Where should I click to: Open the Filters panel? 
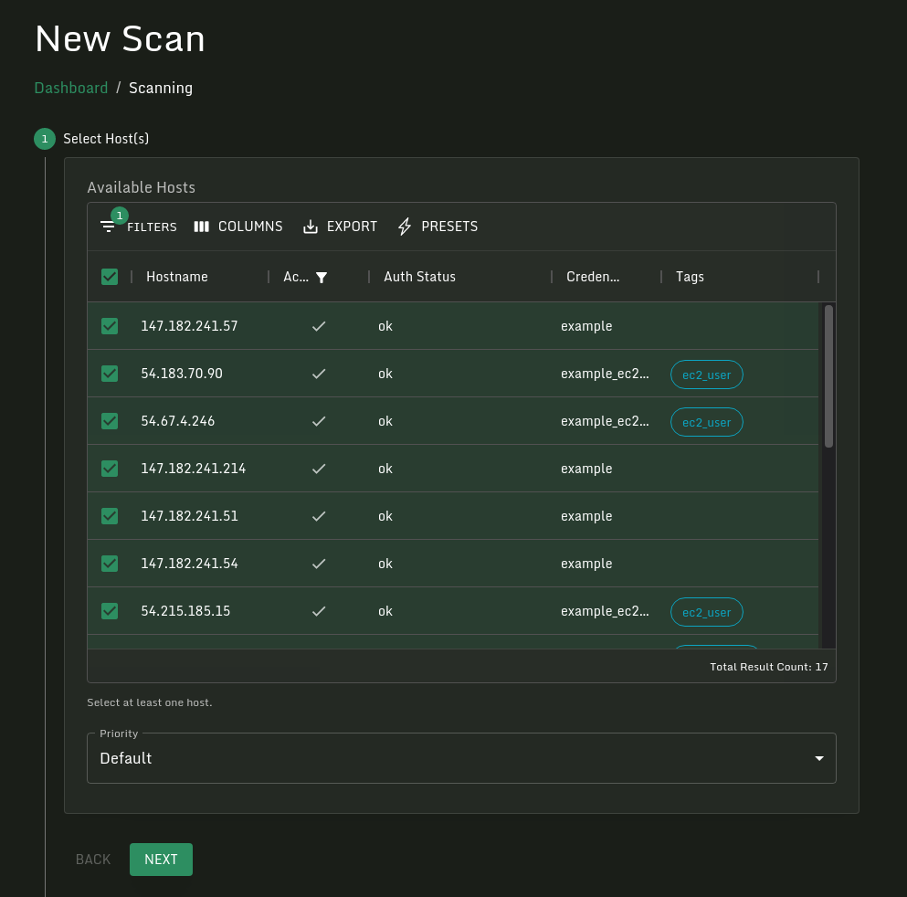pyautogui.click(x=138, y=227)
